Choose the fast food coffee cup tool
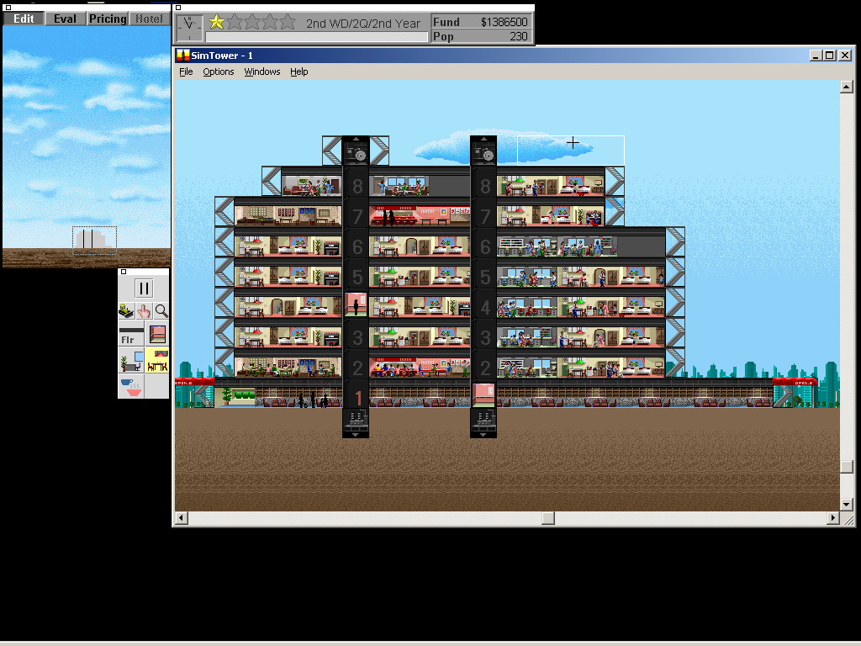The height and width of the screenshot is (646, 861). pyautogui.click(x=131, y=386)
